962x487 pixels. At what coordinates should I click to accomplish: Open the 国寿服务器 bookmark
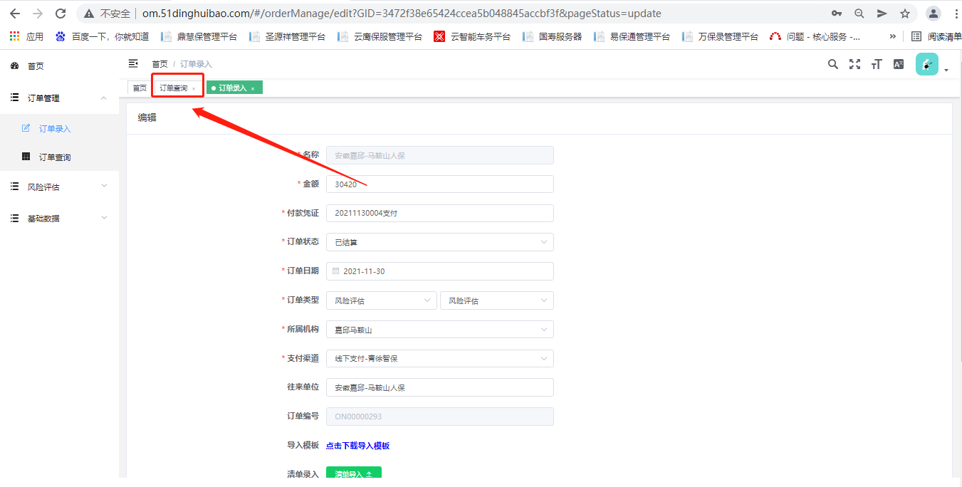coord(552,36)
